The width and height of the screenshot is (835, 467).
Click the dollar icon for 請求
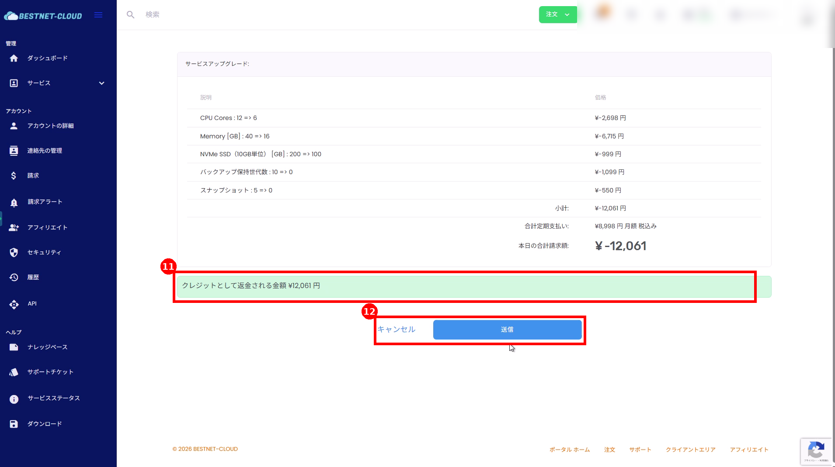coord(14,175)
